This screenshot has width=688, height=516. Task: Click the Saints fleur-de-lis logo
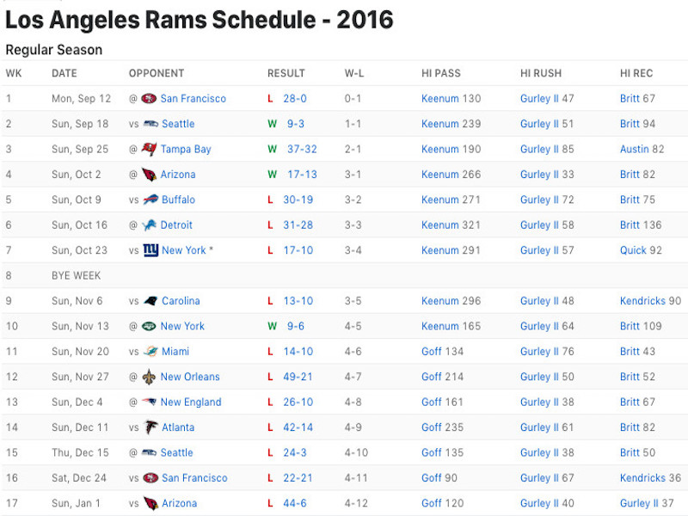(149, 377)
